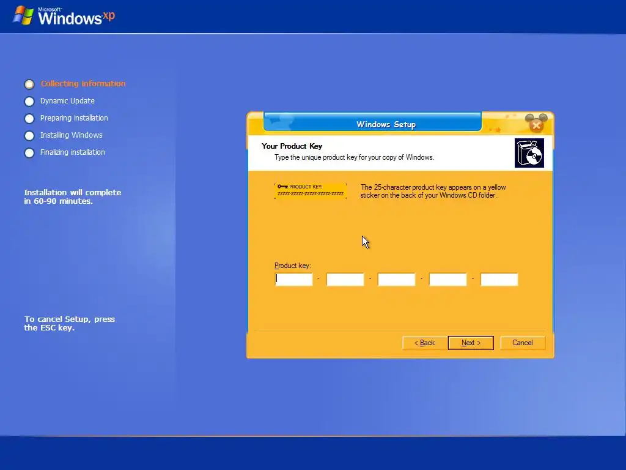Click the 'Collecting information' label
Viewport: 626px width, 470px height.
(x=83, y=83)
